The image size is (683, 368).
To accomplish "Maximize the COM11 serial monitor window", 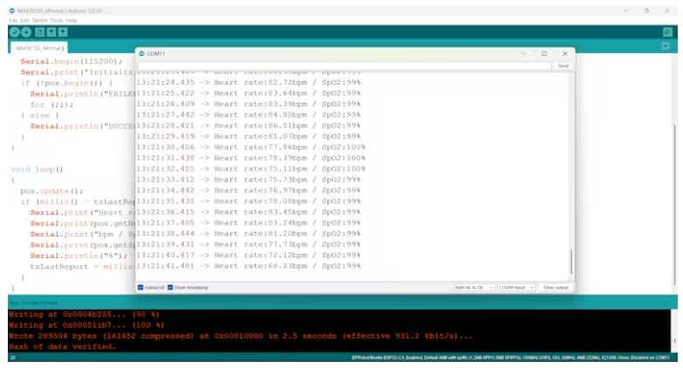I will click(x=544, y=53).
